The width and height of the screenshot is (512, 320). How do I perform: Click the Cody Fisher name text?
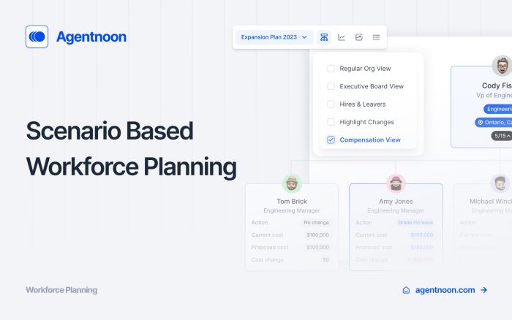tap(497, 85)
